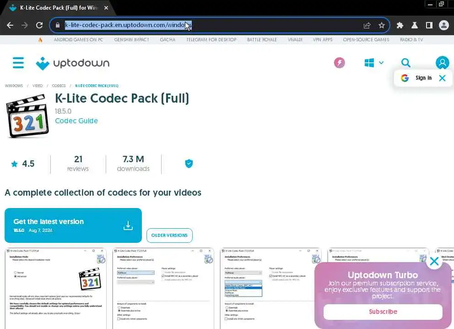Click Get the latest version button
Screen dimensions: 454x329
(73, 225)
